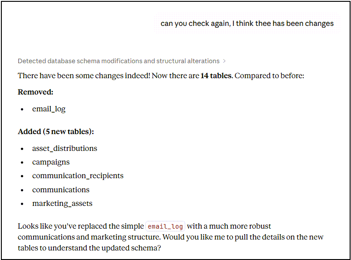The height and width of the screenshot is (260, 351).
Task: Click the user message bubble
Action: click(x=247, y=24)
